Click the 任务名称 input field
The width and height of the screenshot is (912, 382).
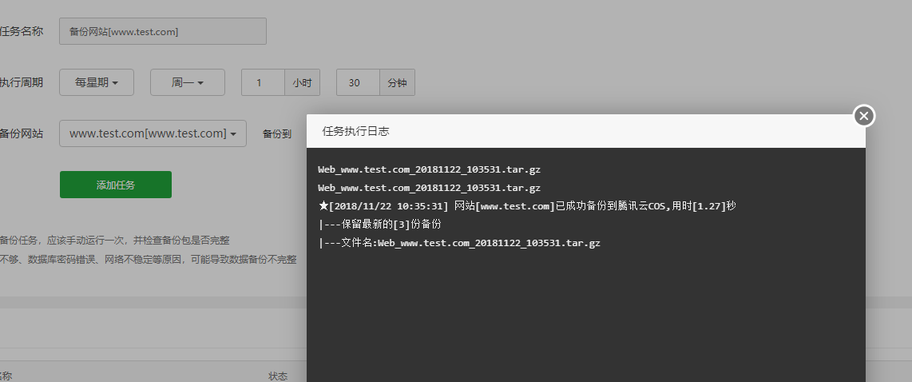[163, 31]
